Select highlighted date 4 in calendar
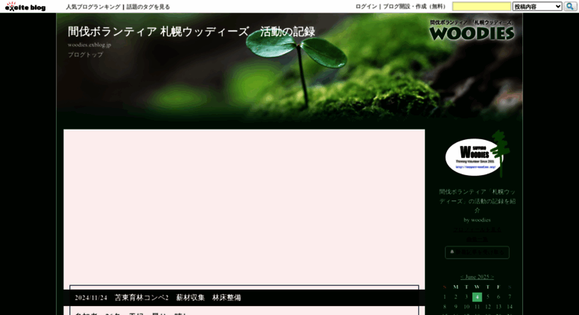Image resolution: width=579 pixels, height=315 pixels. pos(477,296)
